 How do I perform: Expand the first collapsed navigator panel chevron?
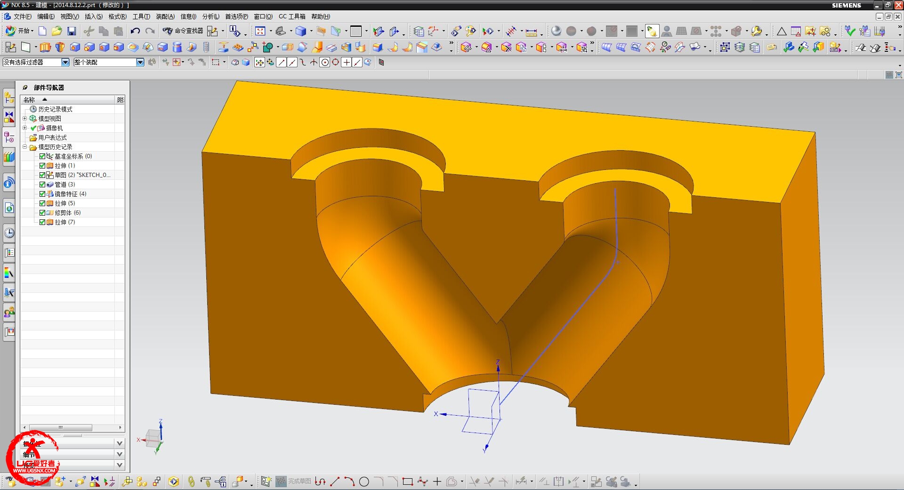(x=120, y=443)
